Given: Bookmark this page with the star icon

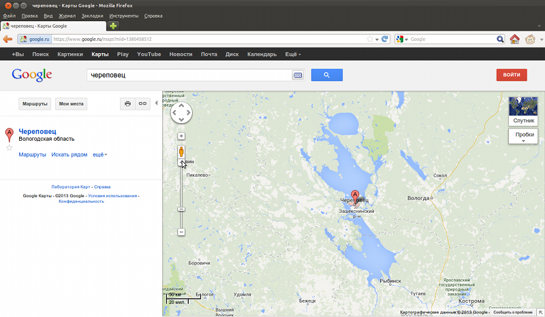Looking at the screenshot, I should [370, 39].
